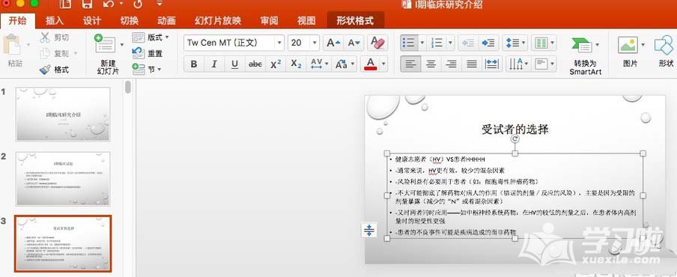Image resolution: width=677 pixels, height=277 pixels.
Task: Toggle bulleted list
Action: [x=408, y=43]
